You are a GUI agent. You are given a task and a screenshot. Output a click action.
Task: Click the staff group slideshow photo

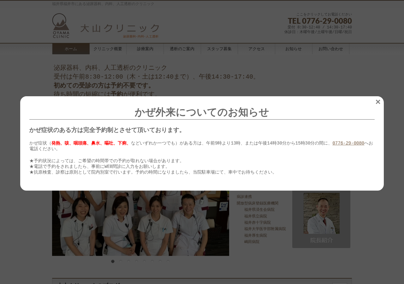[x=140, y=223]
